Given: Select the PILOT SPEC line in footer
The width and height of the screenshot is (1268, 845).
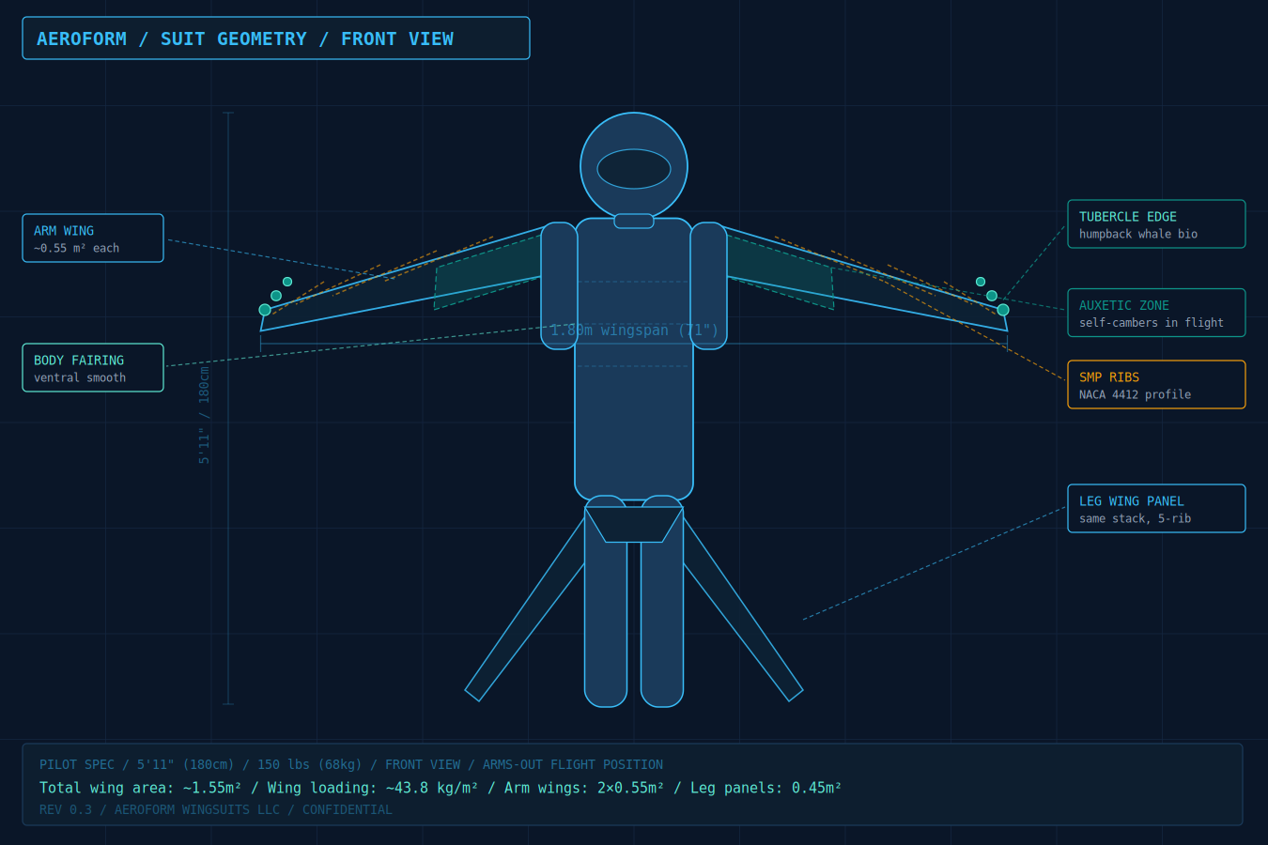Looking at the screenshot, I should [x=351, y=765].
